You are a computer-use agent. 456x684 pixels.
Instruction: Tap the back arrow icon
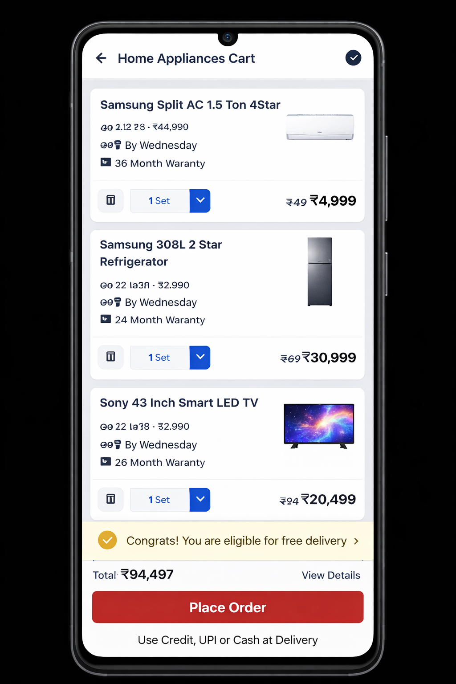pos(101,58)
